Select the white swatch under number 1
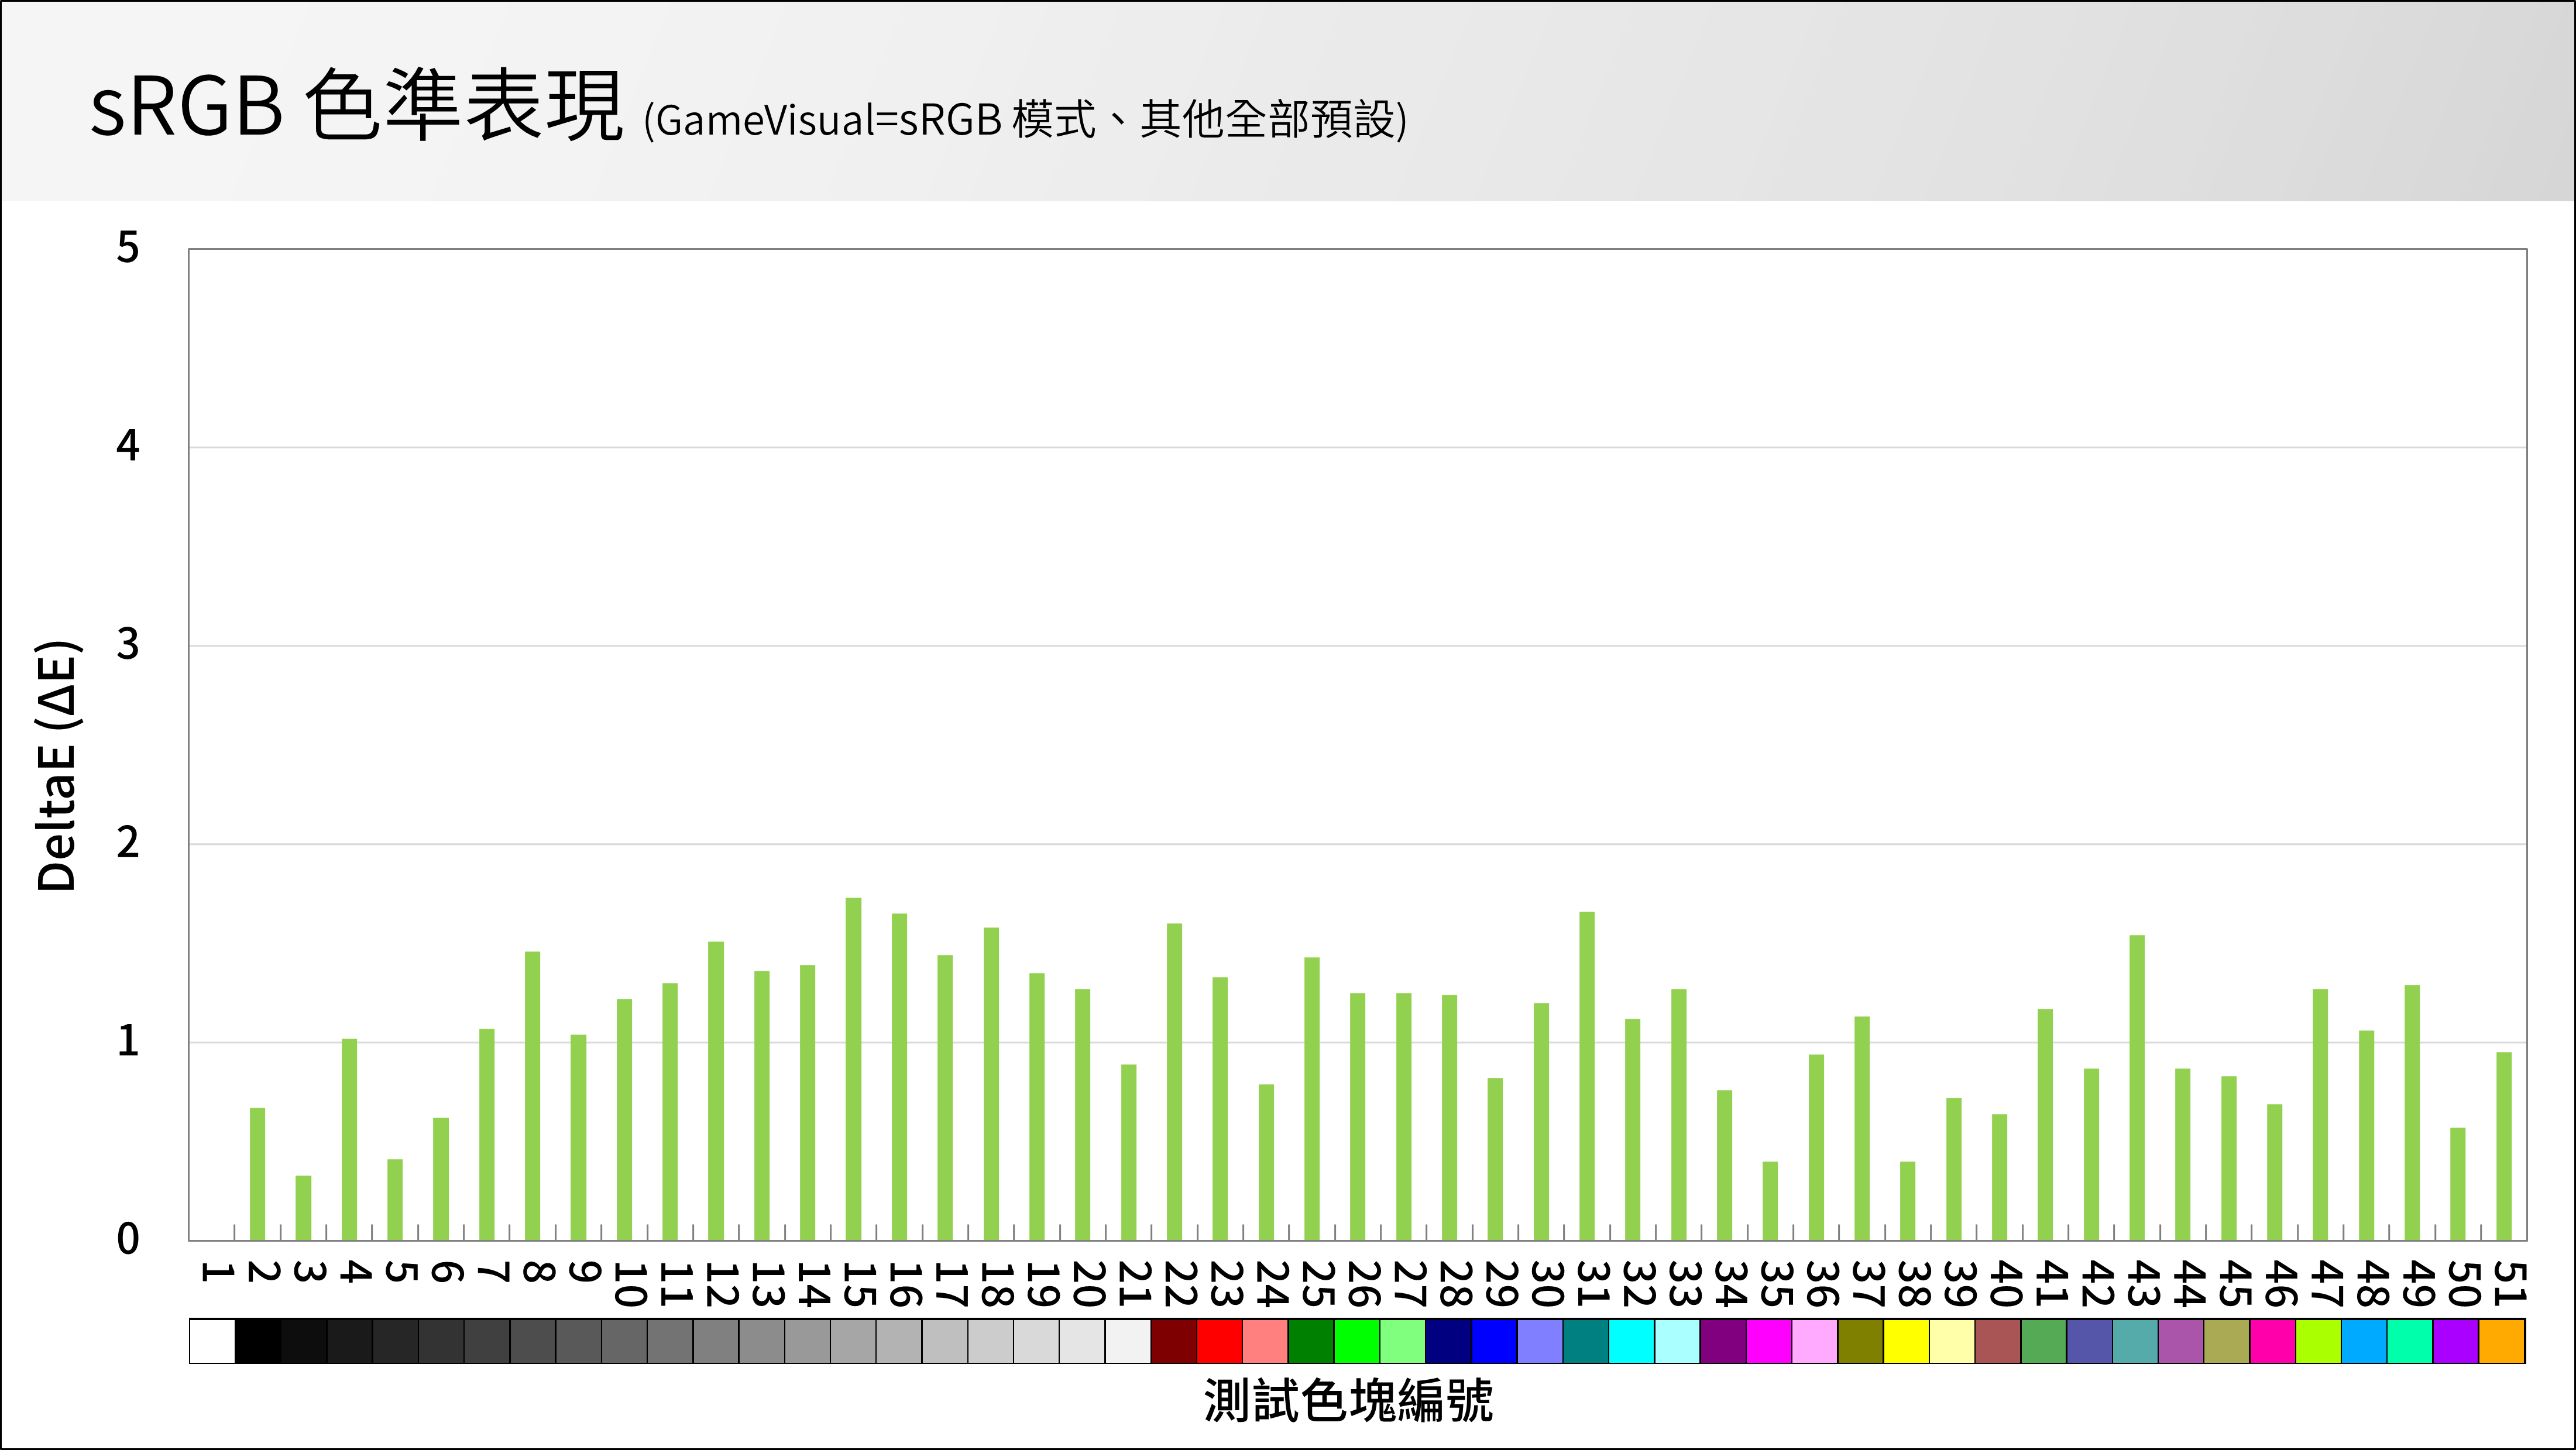The width and height of the screenshot is (2576, 1450). 212,1341
